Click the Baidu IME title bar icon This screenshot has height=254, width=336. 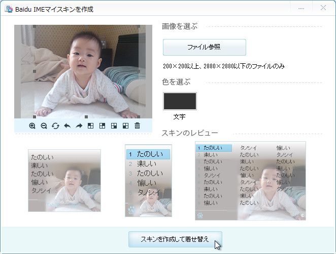coord(9,9)
